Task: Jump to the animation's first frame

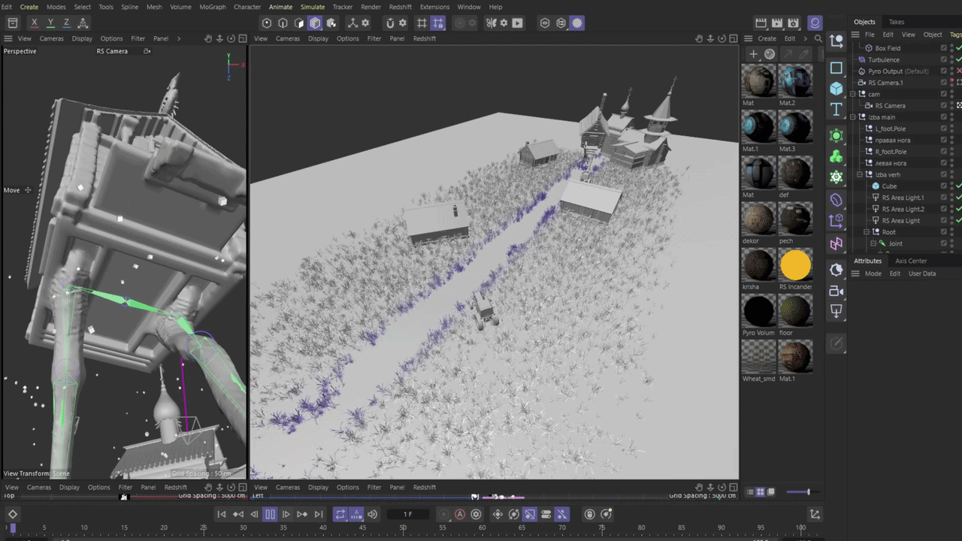Action: pos(222,514)
